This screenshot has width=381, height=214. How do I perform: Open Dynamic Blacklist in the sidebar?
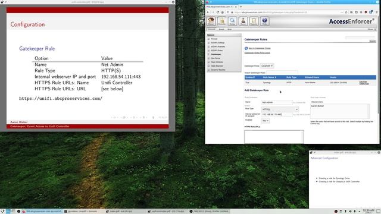(218, 70)
